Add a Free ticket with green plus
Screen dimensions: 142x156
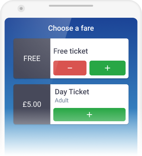107,68
